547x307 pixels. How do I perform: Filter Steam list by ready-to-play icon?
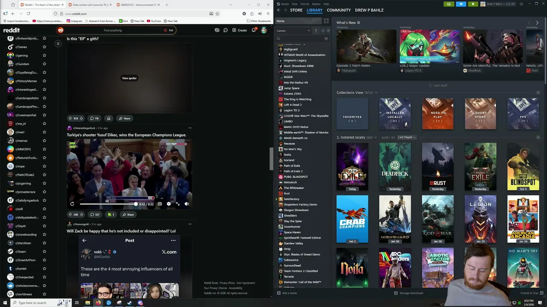point(328,31)
